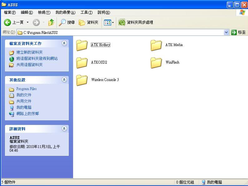Click 建立新的資料夾 link
This screenshot has width=248, height=186.
point(30,52)
